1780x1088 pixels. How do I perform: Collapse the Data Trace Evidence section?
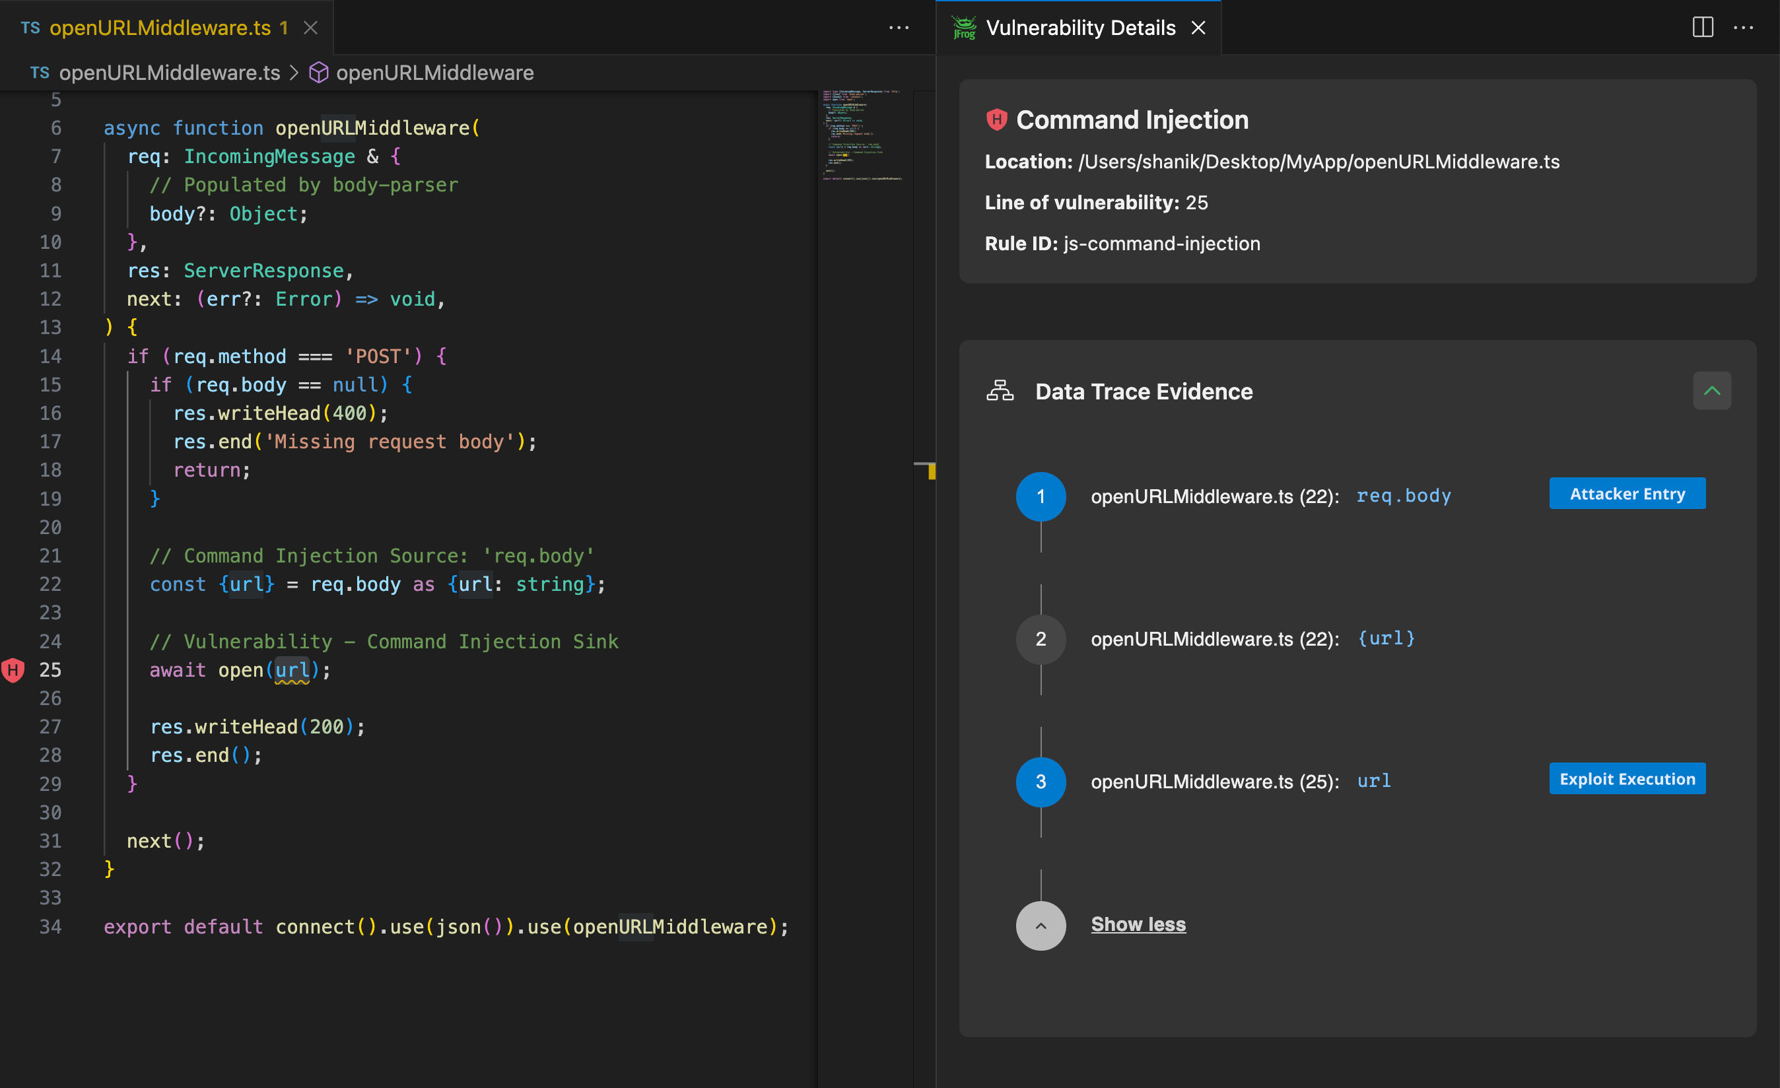[1711, 391]
